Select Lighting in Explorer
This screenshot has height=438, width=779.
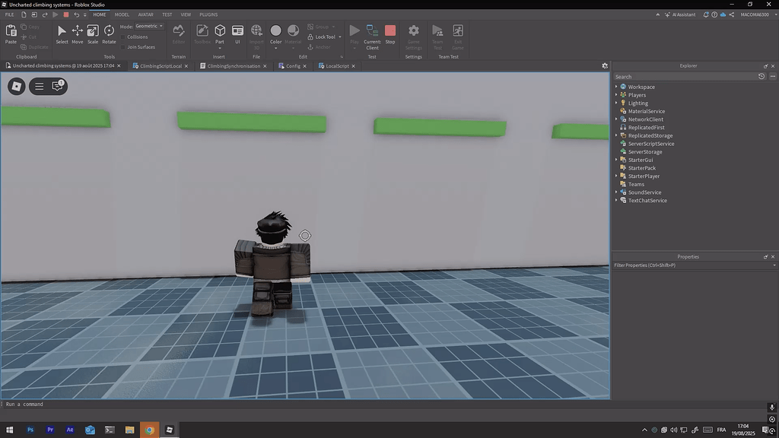click(638, 103)
